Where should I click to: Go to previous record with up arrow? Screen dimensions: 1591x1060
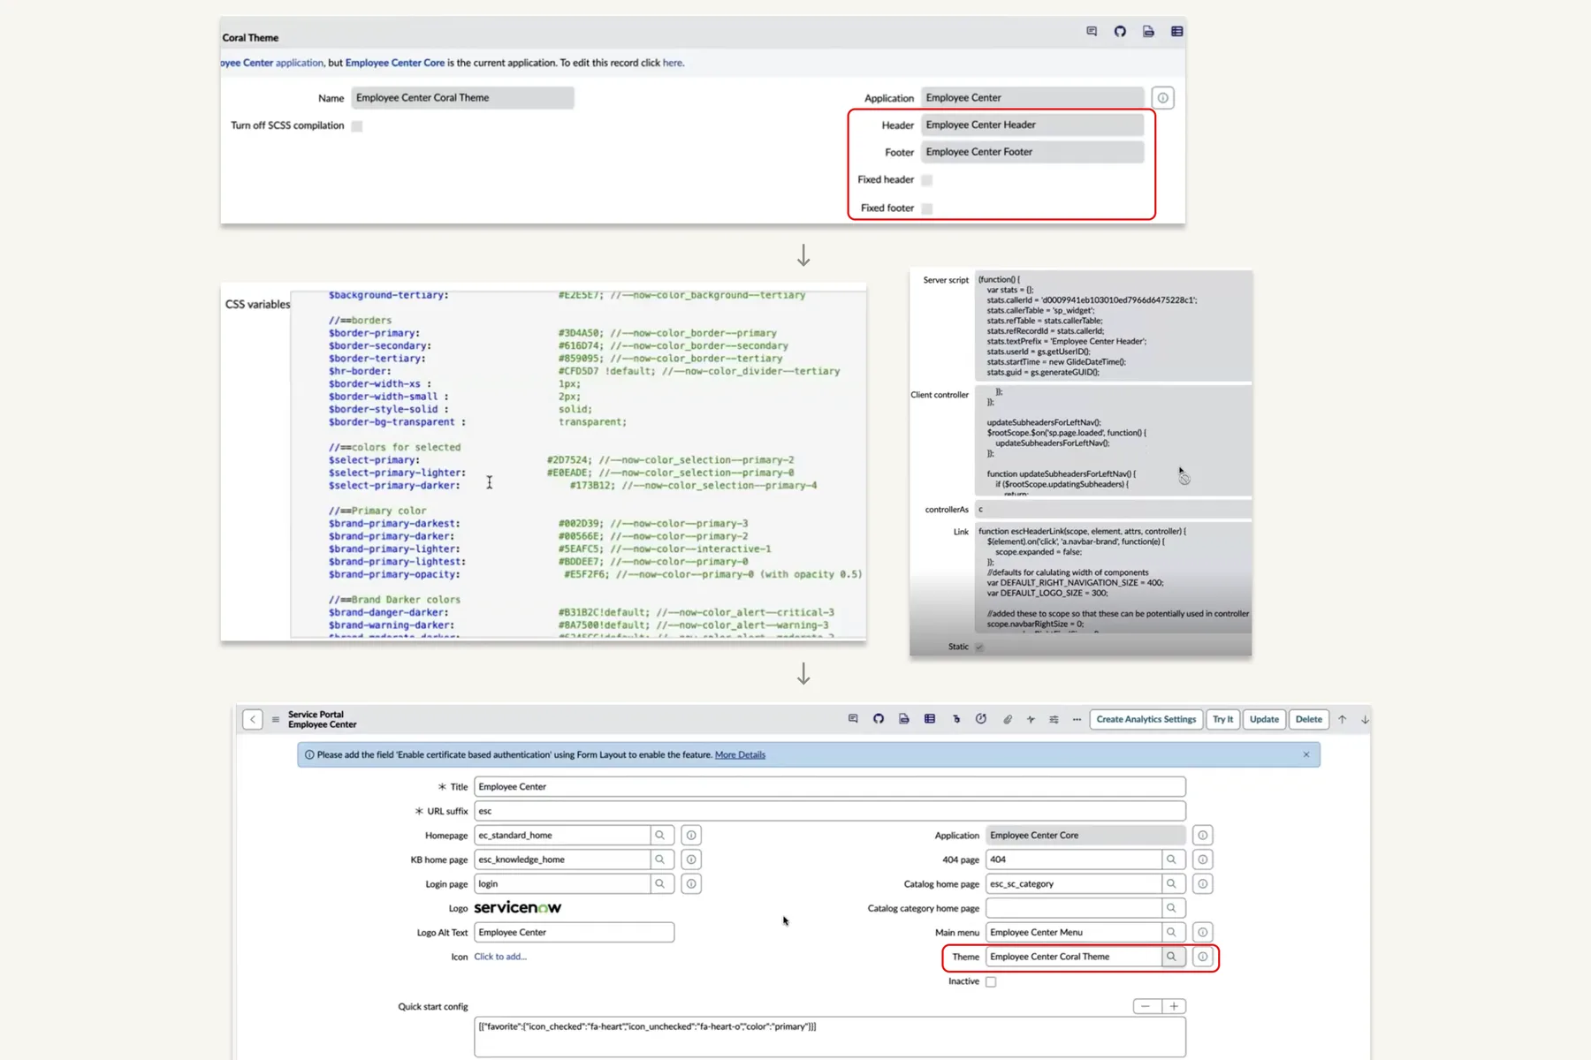[x=1342, y=719]
